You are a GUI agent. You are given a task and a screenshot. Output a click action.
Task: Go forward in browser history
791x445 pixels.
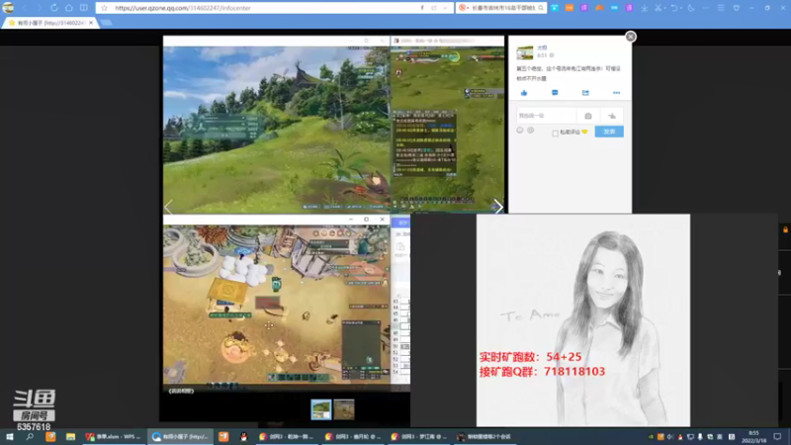click(x=39, y=8)
